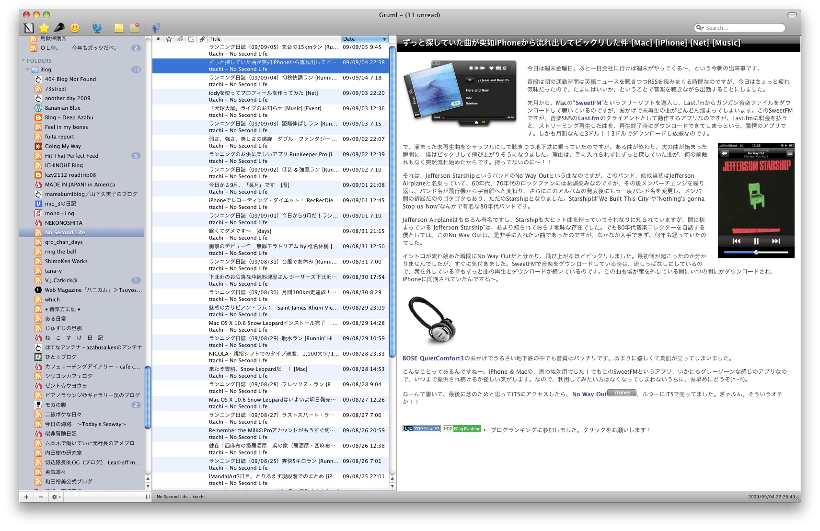Screen dimensions: 820x531
Task: Click the notepad-and-pen toolbar icon
Action: coord(29,28)
